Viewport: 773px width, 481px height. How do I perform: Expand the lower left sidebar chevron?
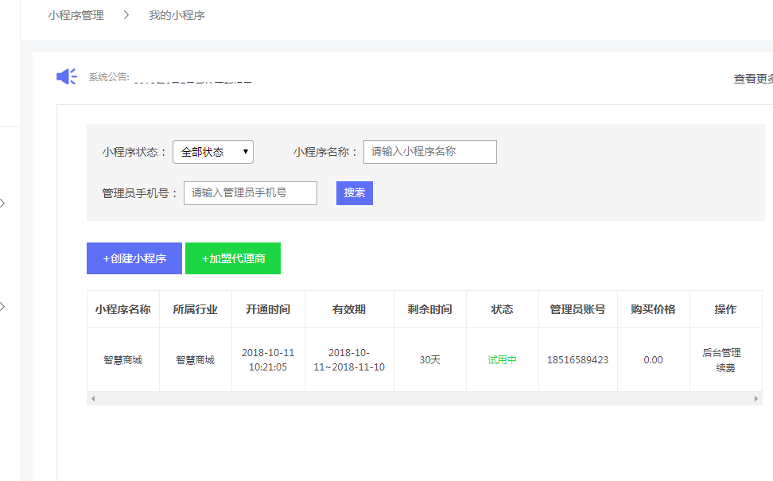tap(3, 306)
